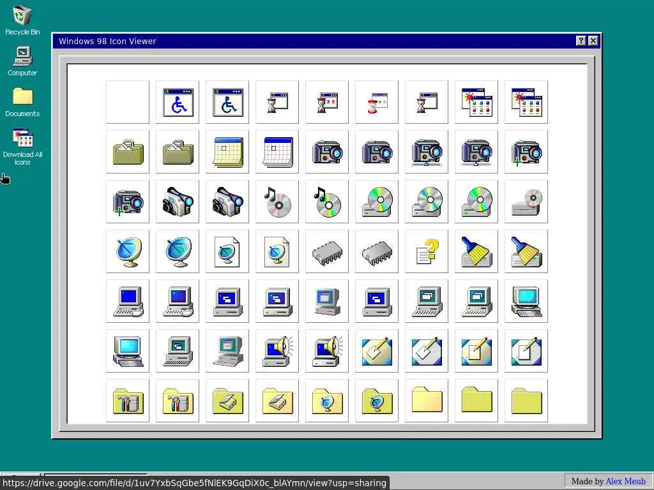This screenshot has height=490, width=654.
Task: Click the help question mark button in title bar
Action: tap(581, 41)
